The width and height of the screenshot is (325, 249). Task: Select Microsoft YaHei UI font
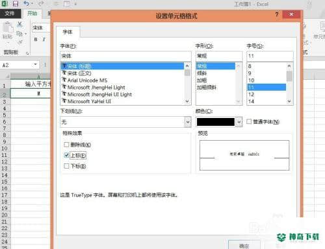pos(122,101)
